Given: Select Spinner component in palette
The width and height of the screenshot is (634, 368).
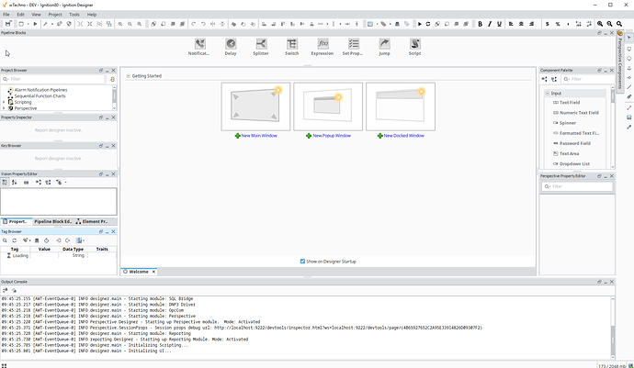Looking at the screenshot, I should (564, 123).
